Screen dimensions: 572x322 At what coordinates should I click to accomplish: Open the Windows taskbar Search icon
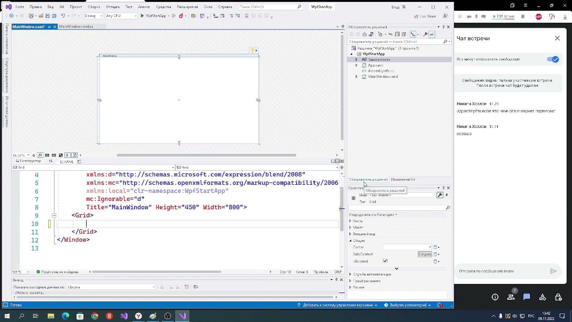[21, 316]
